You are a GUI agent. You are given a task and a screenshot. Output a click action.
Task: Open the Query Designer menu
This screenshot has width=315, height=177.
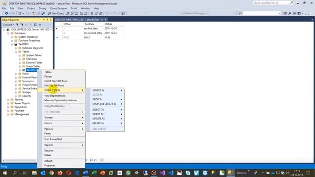pos(58,8)
